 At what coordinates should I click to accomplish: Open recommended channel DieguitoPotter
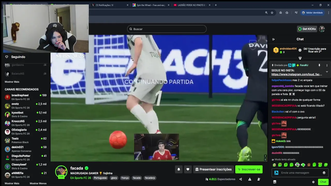coord(25,158)
